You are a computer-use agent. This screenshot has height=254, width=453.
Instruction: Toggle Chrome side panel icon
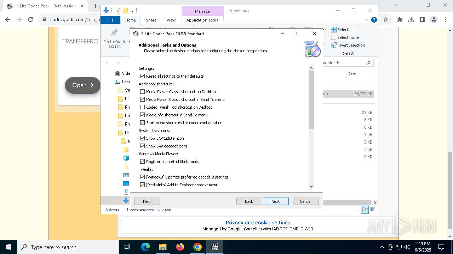[423, 20]
